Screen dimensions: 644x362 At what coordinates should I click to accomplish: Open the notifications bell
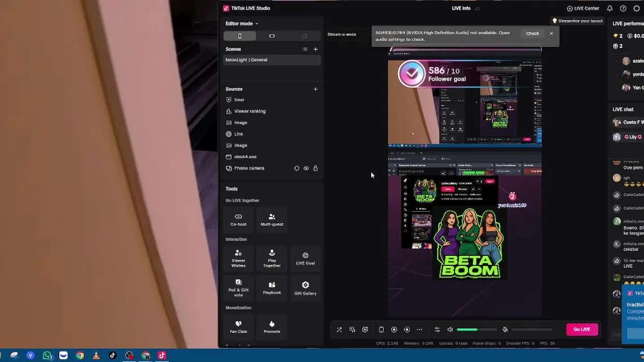tap(610, 8)
